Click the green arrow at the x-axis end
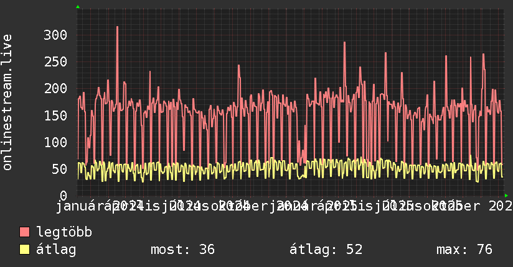The height and width of the screenshot is (267, 513). coord(506,196)
